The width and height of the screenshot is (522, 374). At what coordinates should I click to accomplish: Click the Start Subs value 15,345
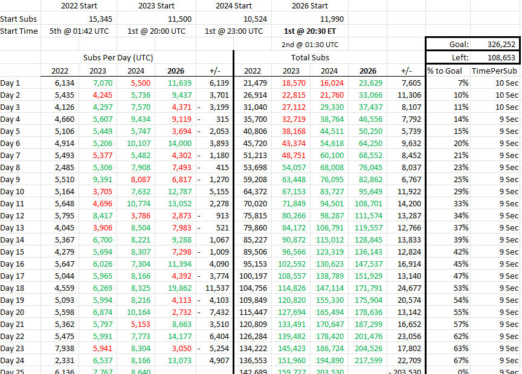(79, 19)
